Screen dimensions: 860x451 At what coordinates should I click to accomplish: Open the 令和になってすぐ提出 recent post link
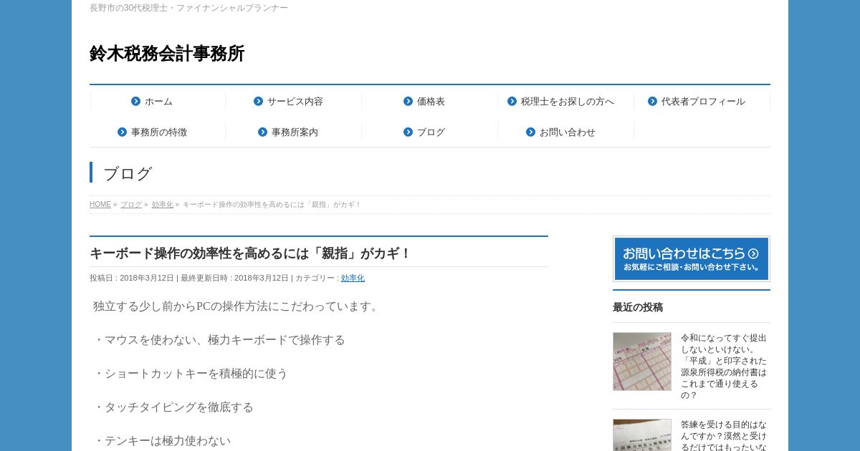(724, 367)
